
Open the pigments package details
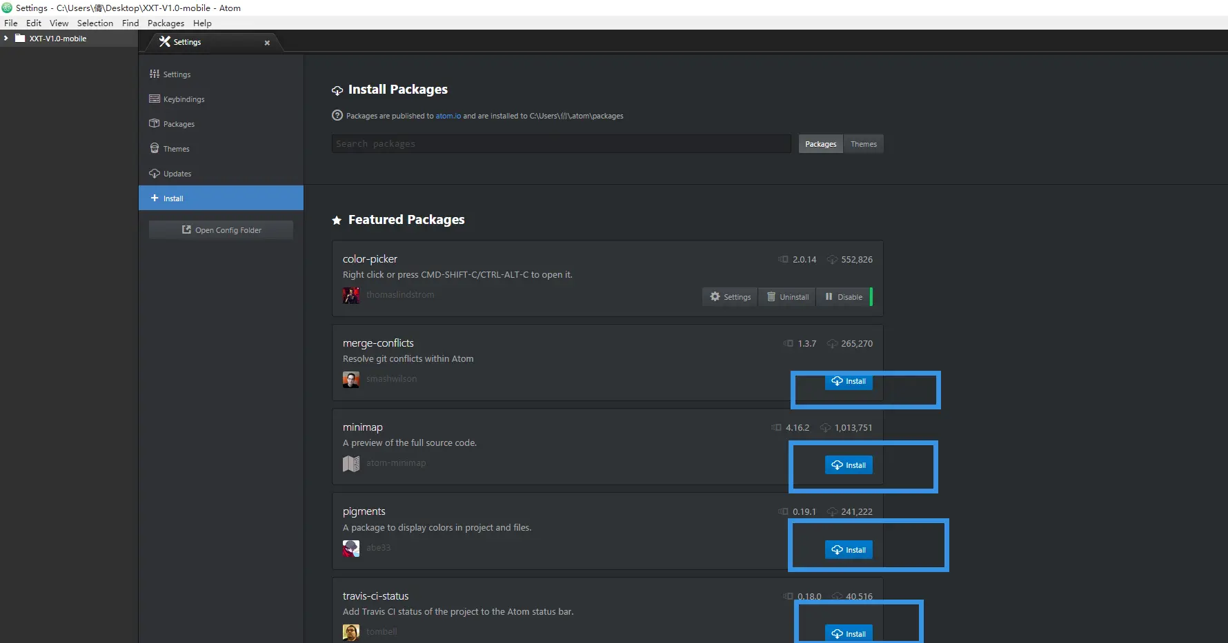364,511
